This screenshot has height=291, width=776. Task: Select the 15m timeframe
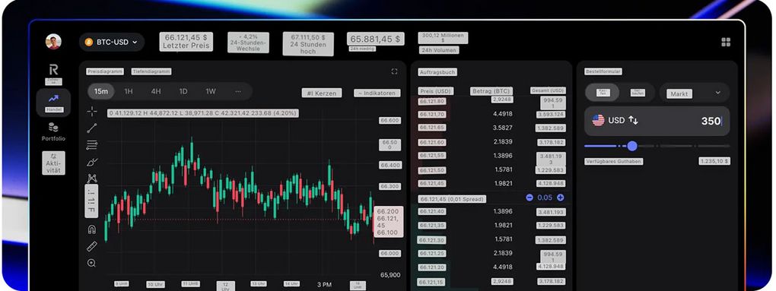pyautogui.click(x=101, y=91)
